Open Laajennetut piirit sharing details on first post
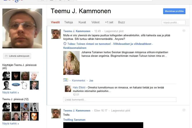Screen dimensions: 192x128 pos(114,31)
